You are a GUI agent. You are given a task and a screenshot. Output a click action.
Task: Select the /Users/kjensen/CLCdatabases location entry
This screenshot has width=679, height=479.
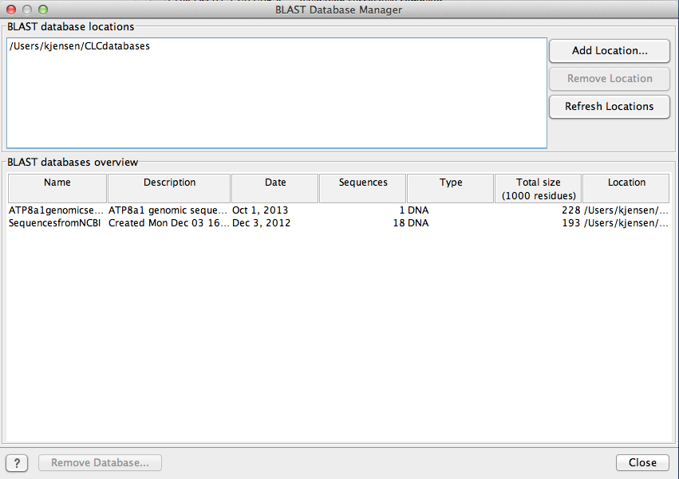(x=77, y=45)
